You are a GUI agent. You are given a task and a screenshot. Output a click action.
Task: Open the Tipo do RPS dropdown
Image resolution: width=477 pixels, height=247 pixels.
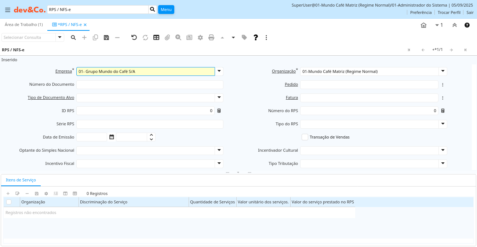click(443, 124)
